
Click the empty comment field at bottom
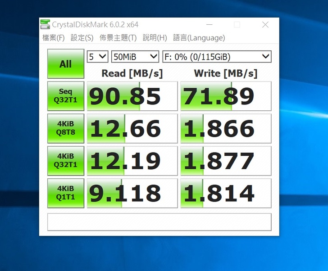159,222
